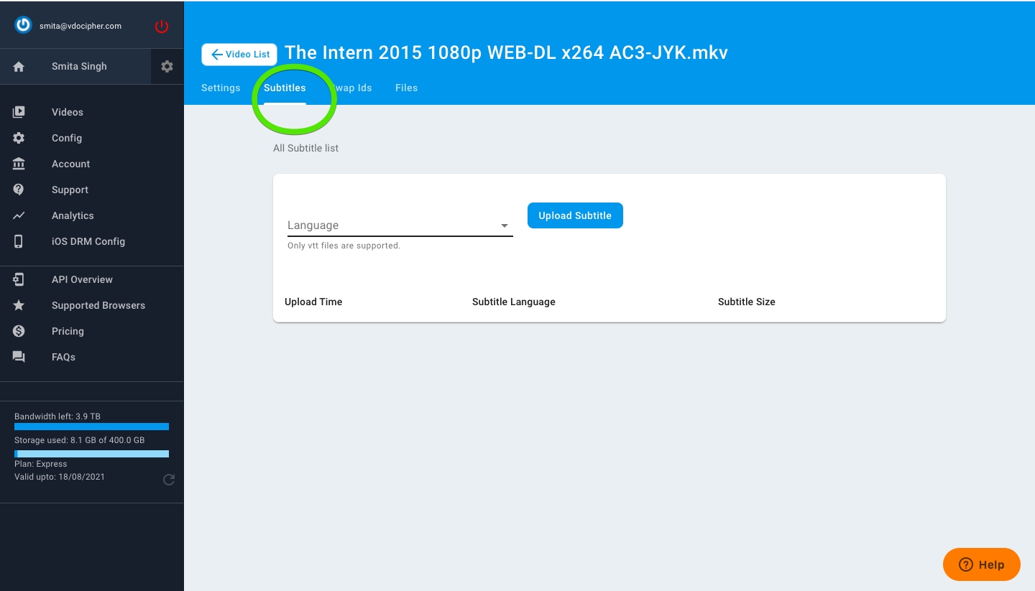Screen dimensions: 1035x591
Task: Click the Upload Subtitle button
Action: click(x=575, y=215)
